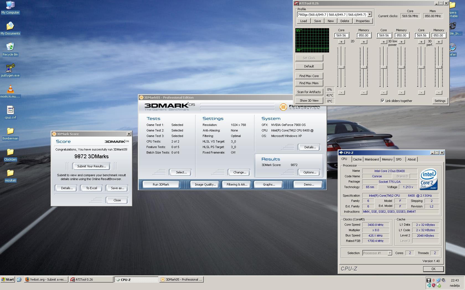Click OK in the CPU-Z window
This screenshot has height=290, width=465.
coord(433,269)
